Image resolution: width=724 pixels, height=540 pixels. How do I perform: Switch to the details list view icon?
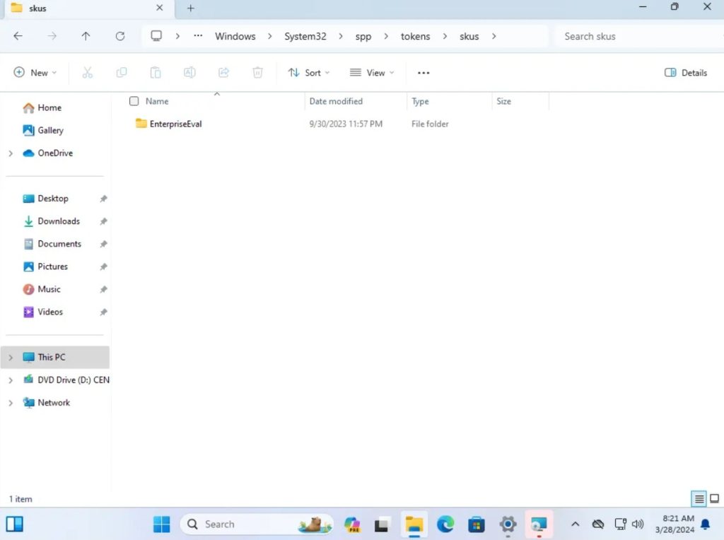click(699, 498)
